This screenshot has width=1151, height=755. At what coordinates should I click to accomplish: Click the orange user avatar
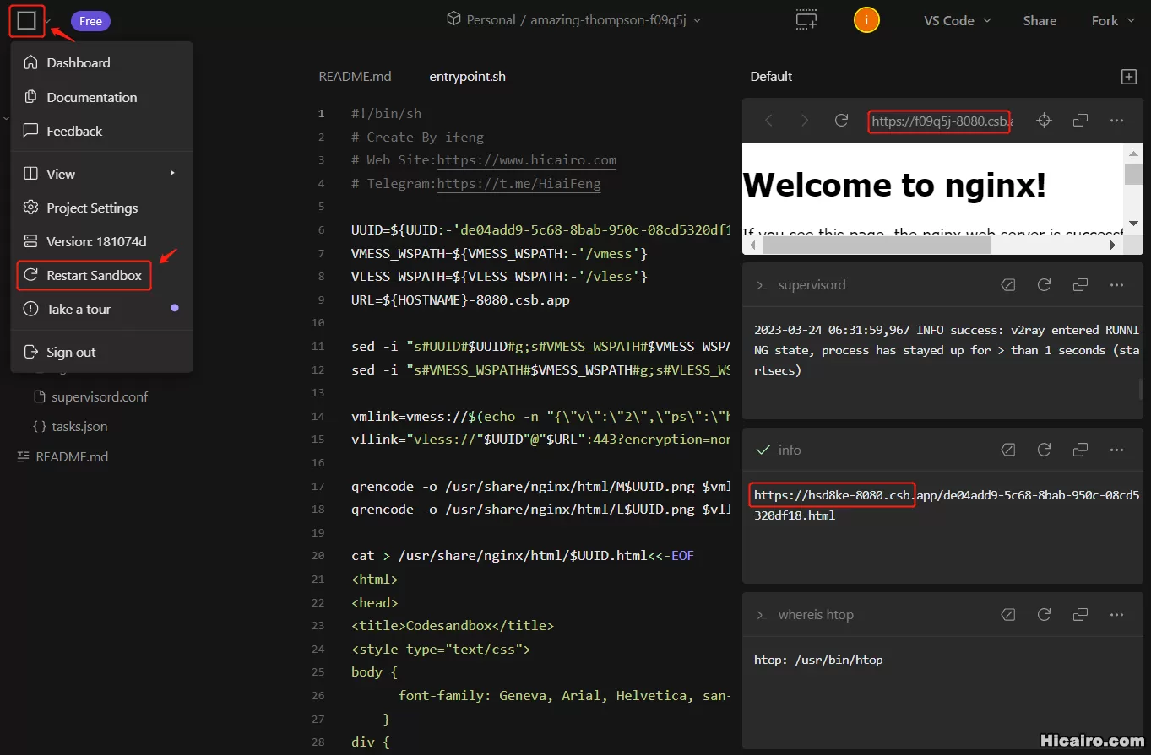[866, 21]
